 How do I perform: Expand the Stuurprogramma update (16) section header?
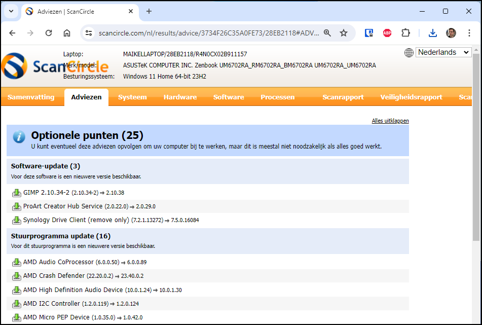[x=208, y=241]
